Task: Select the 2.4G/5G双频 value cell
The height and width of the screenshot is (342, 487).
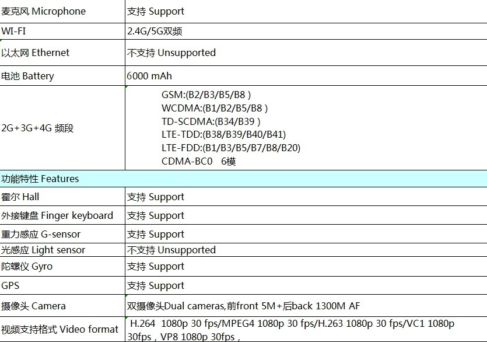Action: 158,32
